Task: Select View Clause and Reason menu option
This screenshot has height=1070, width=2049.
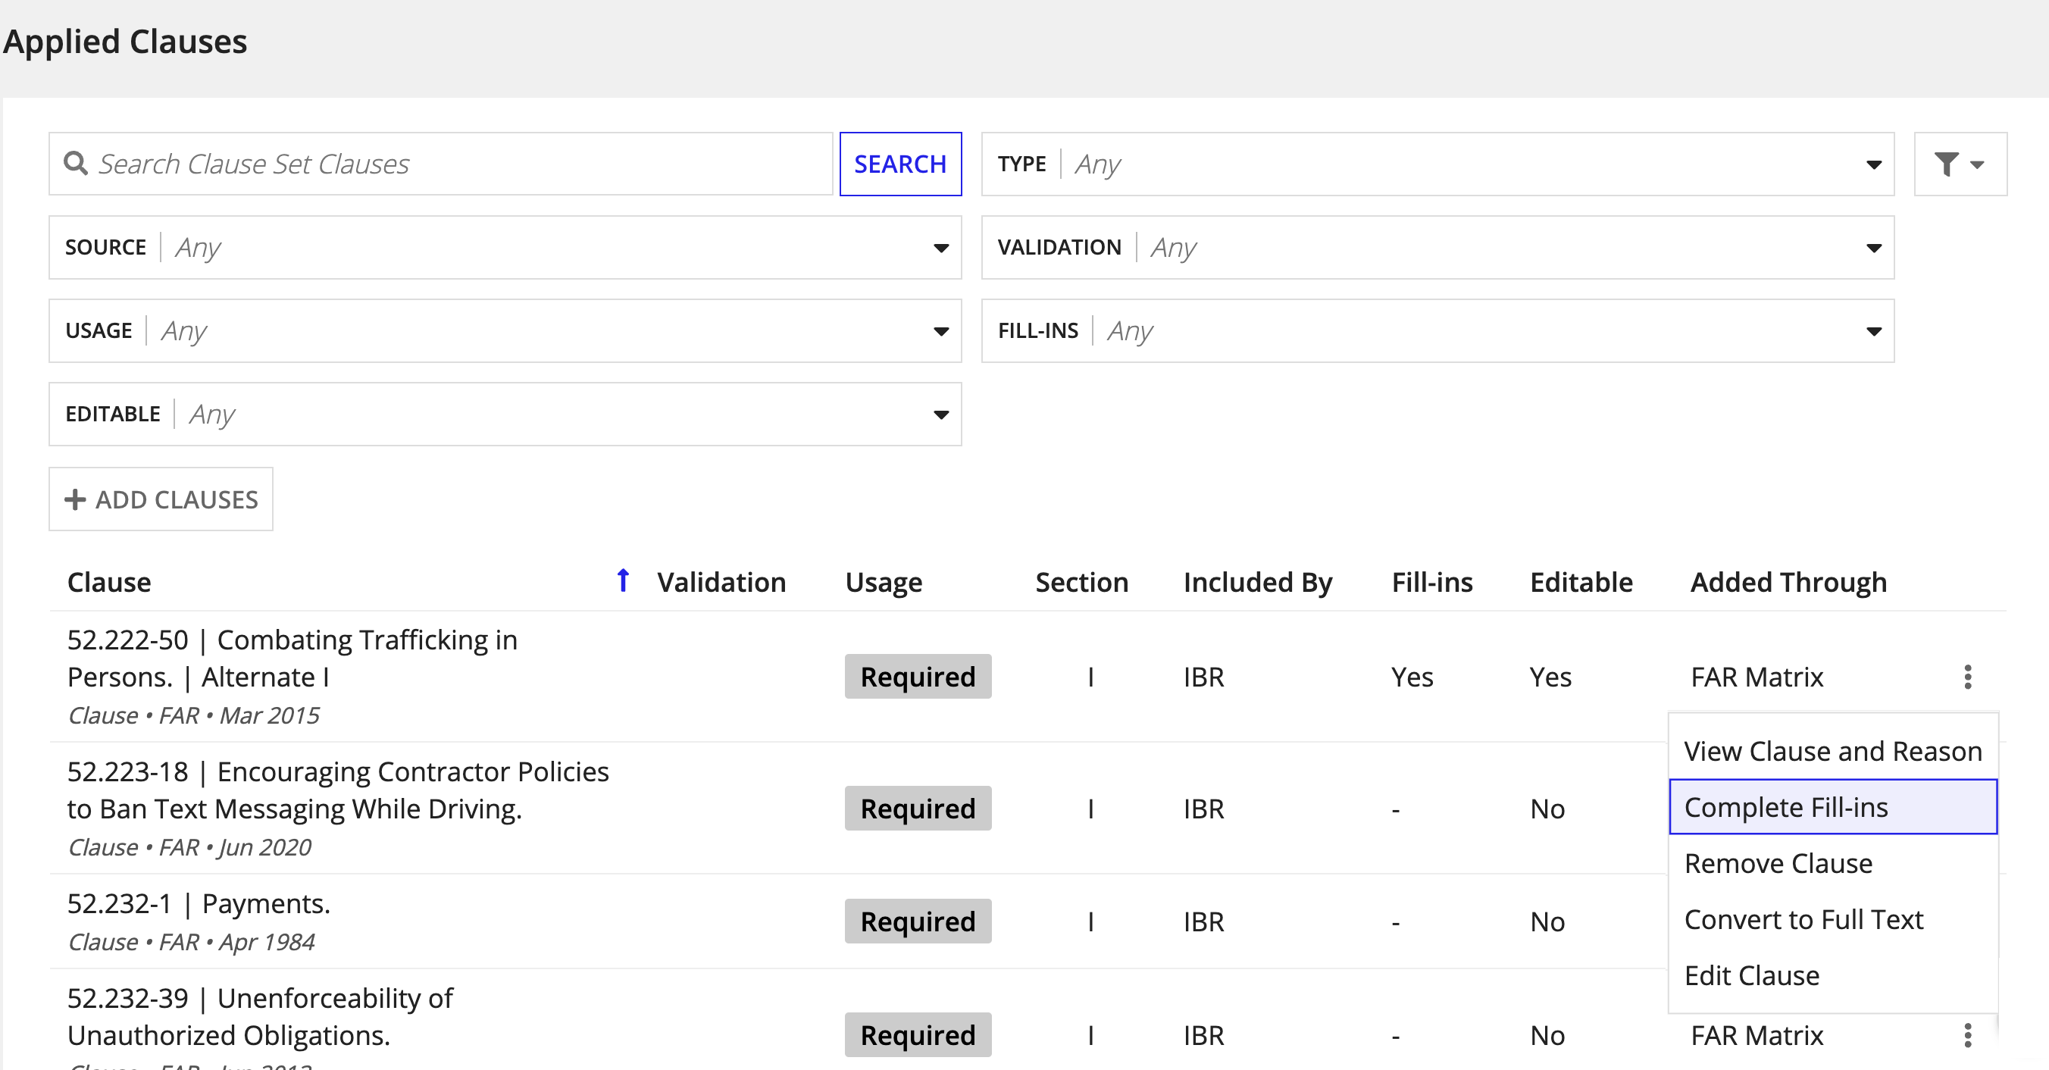Action: (1832, 751)
